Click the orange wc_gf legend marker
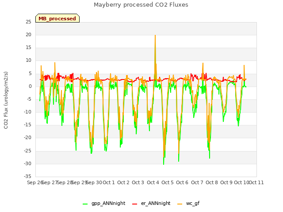283x212 pixels. [x=180, y=204]
